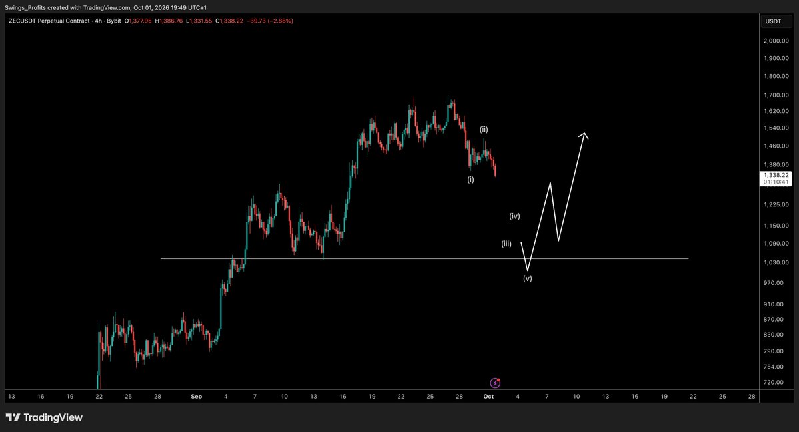
Task: Click the 1,540.00 price scale label
Action: (776, 128)
